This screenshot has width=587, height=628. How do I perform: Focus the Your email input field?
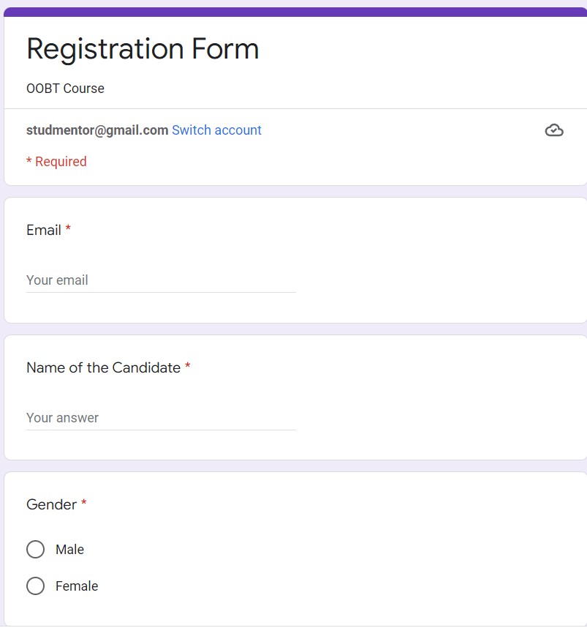point(161,280)
